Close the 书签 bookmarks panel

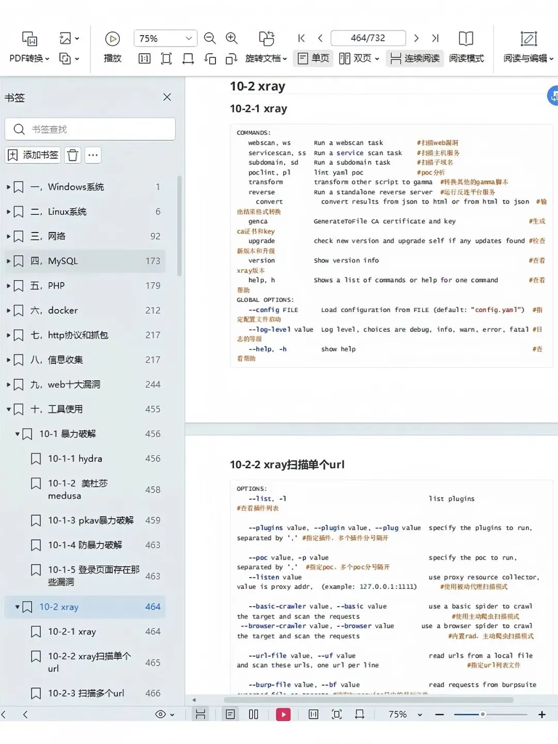click(167, 97)
